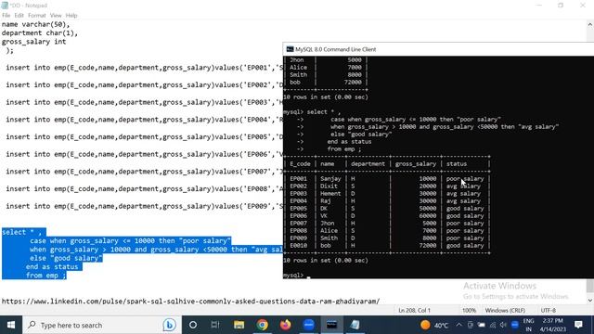Click the 'department char(1),' line in Notepad

(x=40, y=33)
